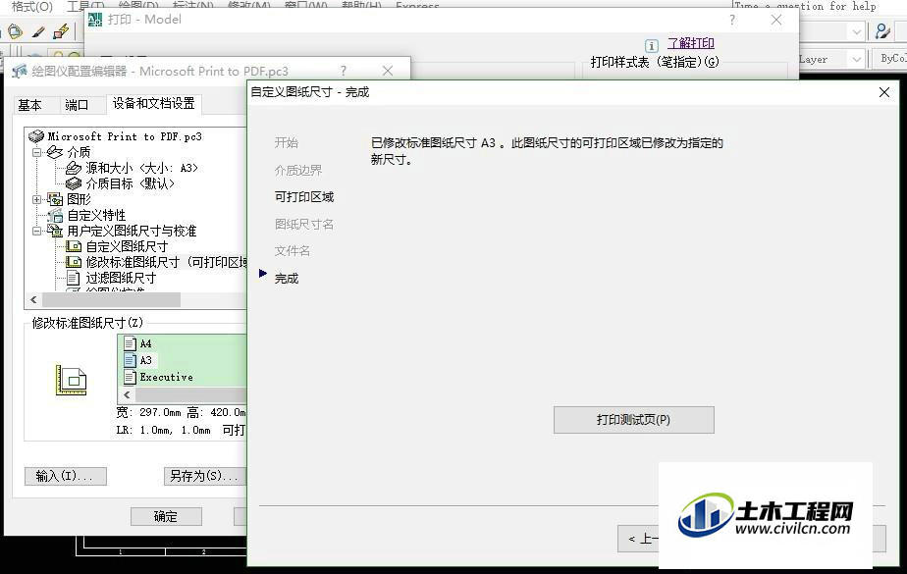The width and height of the screenshot is (907, 574).
Task: Click the 可打印区域 step label
Action: [304, 197]
